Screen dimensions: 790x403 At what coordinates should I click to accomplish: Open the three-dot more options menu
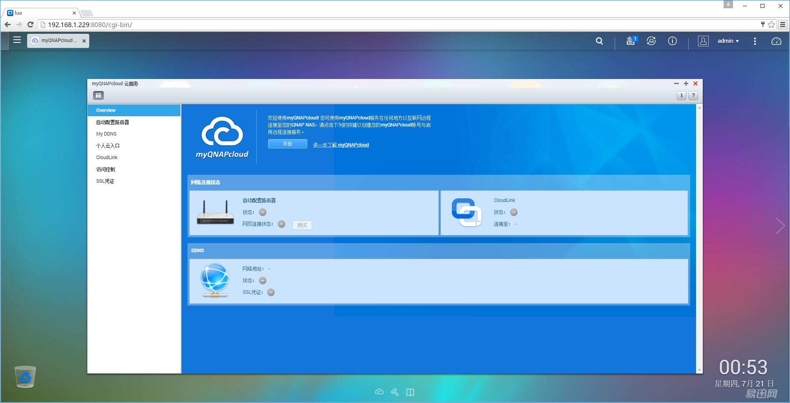pos(755,41)
